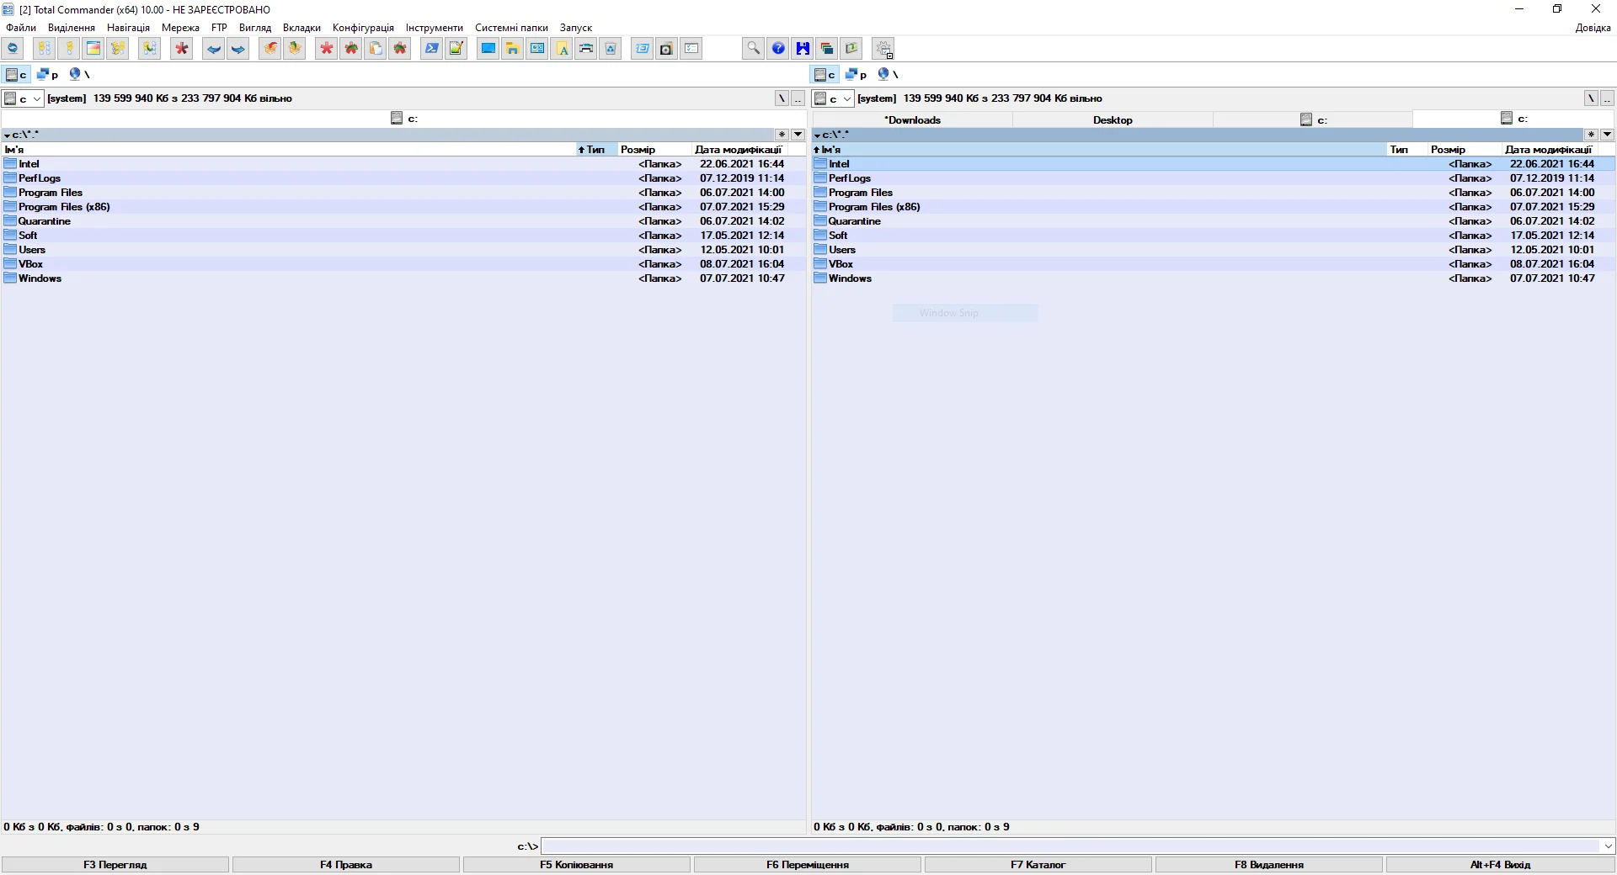Switch to brief view mode icon
The height and width of the screenshot is (875, 1617).
[44, 48]
